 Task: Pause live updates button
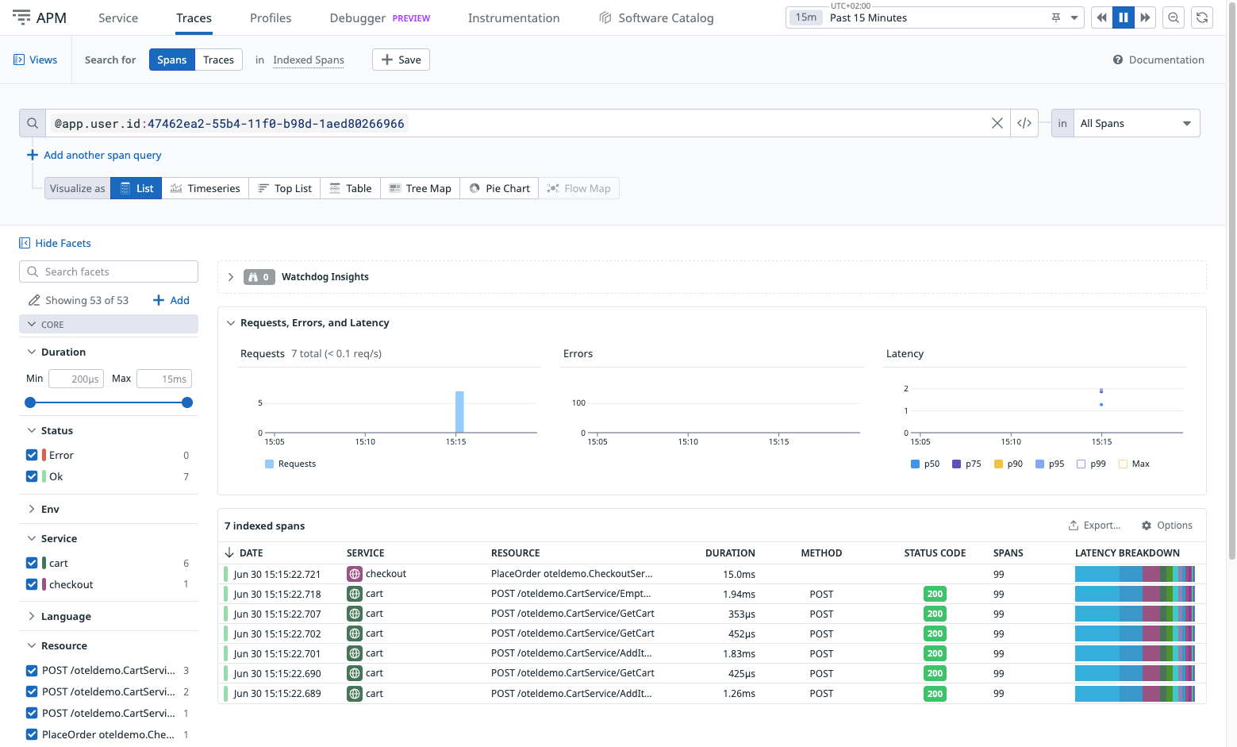click(x=1124, y=17)
